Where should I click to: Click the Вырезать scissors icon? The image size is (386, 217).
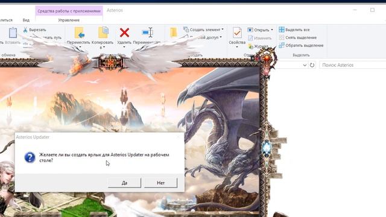click(x=25, y=30)
